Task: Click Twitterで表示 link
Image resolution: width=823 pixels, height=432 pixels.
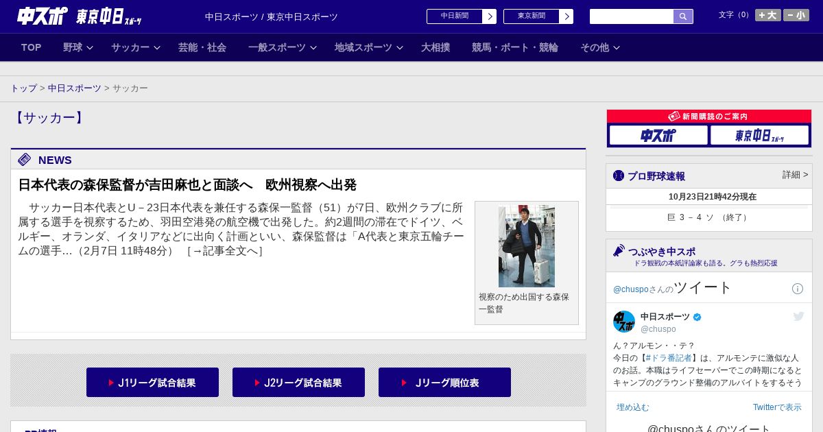Action: [x=777, y=407]
